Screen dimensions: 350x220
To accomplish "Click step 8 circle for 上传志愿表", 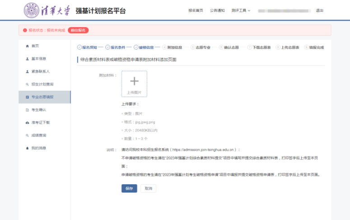I will (x=278, y=47).
